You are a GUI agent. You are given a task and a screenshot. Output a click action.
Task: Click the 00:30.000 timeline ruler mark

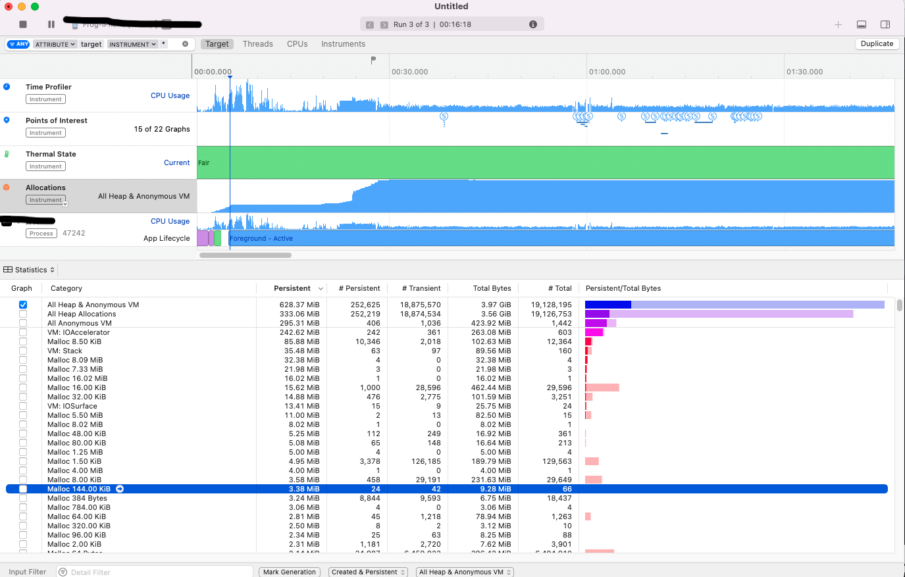point(409,72)
